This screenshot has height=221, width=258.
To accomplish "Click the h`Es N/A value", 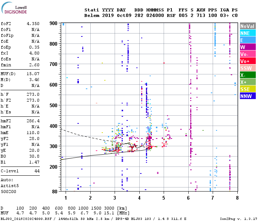I will pos(35,112).
